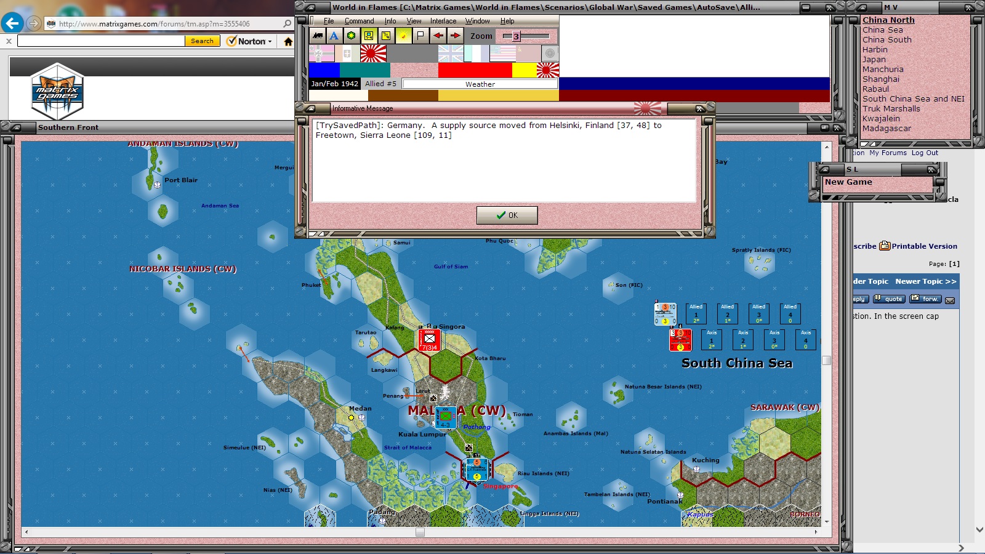Select the Japan rising sun flag in the flag row
Screen dimensions: 985x554
[x=373, y=54]
